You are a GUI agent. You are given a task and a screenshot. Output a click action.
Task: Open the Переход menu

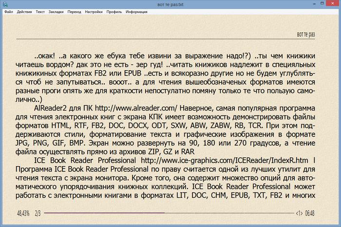tap(74, 12)
